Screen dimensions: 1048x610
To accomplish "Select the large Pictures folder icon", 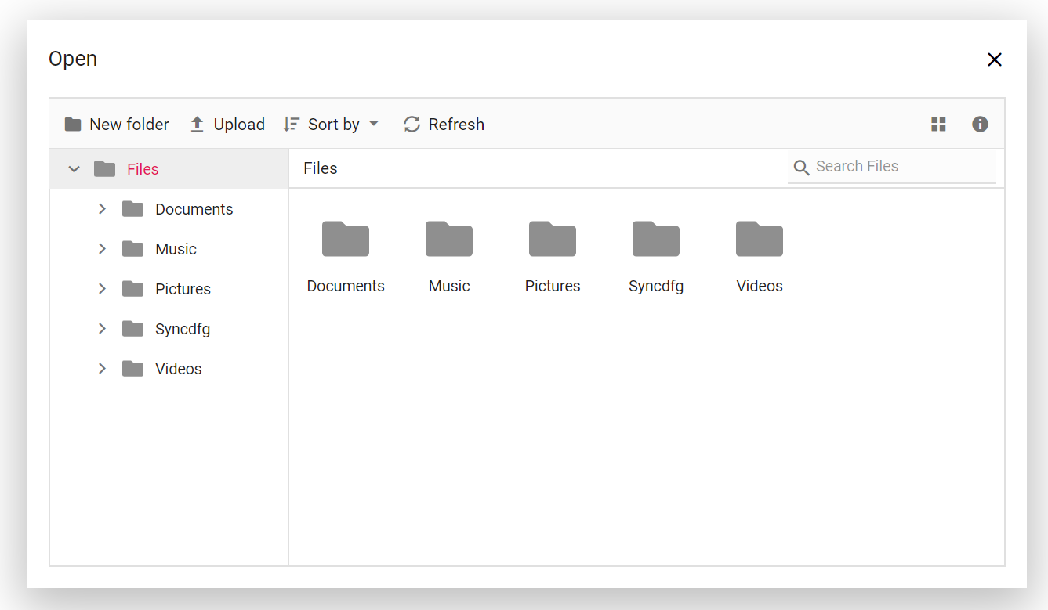I will tap(553, 239).
